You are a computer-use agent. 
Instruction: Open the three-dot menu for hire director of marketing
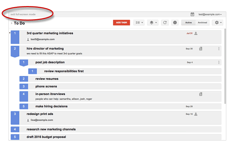pos(219,49)
